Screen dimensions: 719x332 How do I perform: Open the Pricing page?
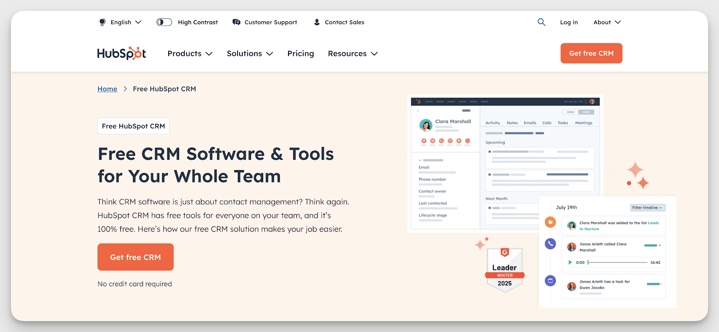coord(301,53)
